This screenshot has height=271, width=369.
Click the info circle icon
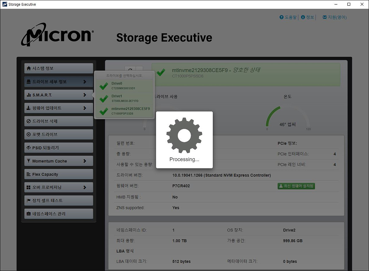click(x=303, y=17)
